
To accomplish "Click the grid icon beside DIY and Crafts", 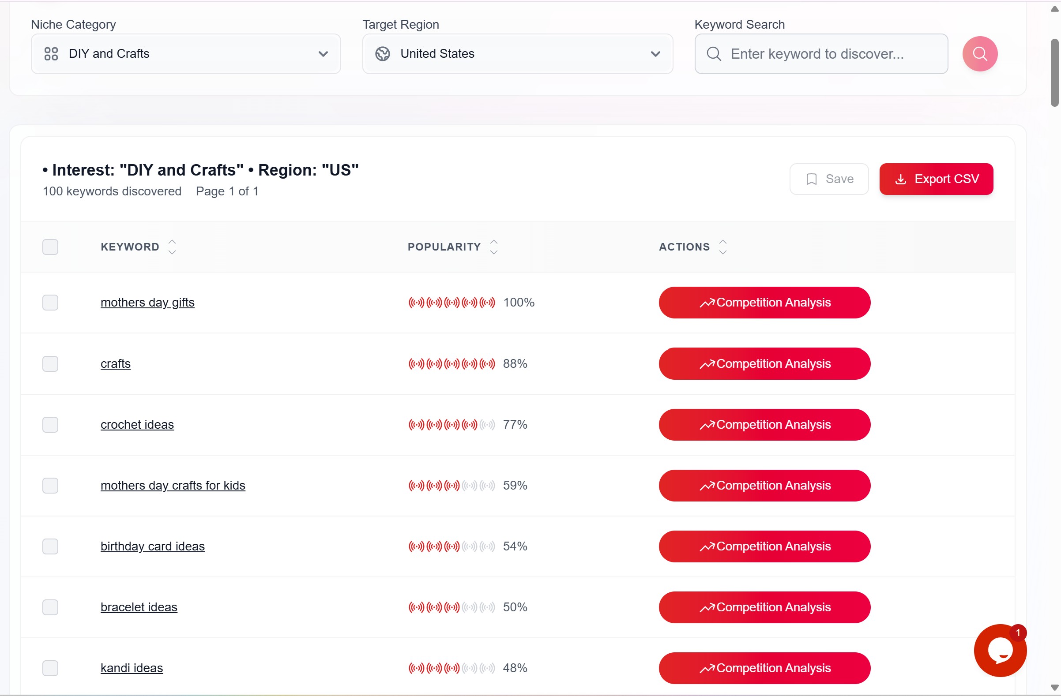I will tap(51, 54).
